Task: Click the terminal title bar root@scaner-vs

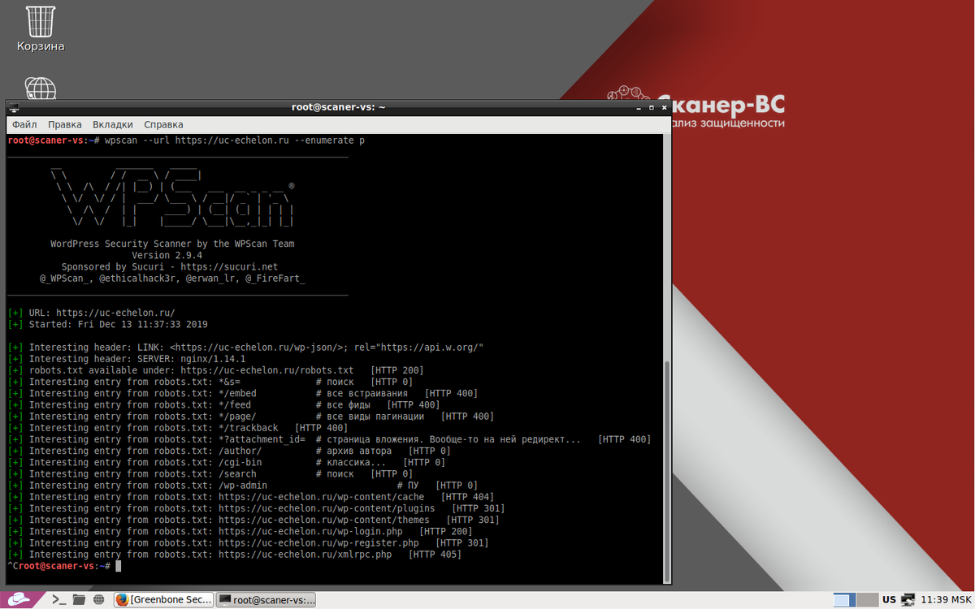Action: [338, 107]
